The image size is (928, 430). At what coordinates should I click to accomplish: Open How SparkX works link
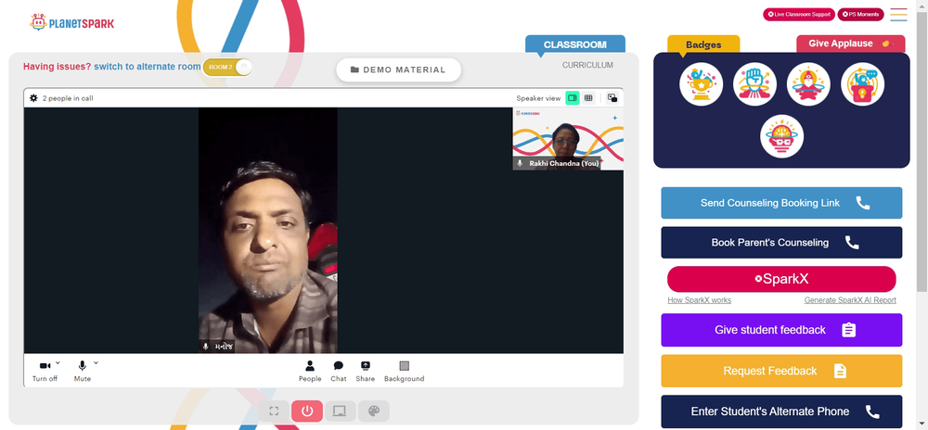point(699,300)
